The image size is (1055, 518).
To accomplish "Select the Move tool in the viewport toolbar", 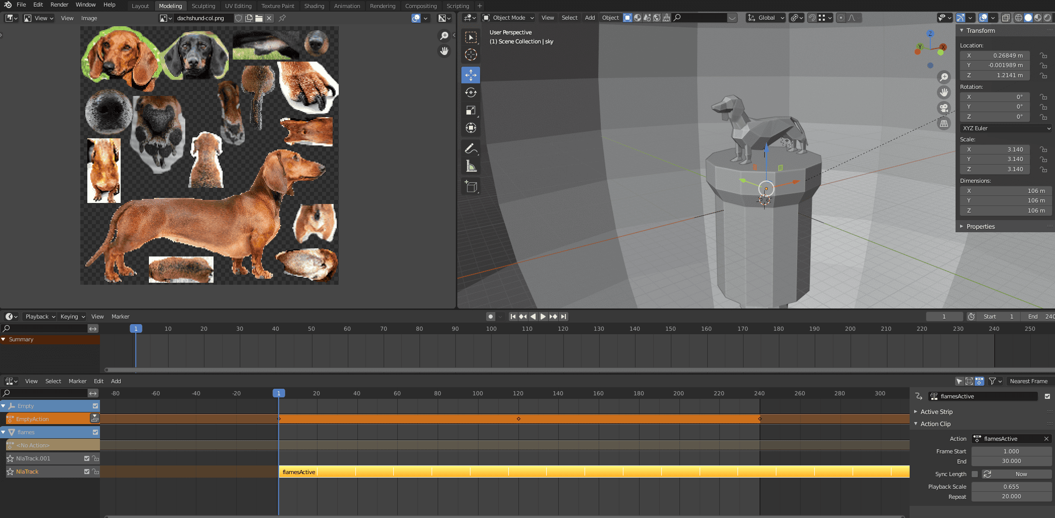I will click(470, 75).
